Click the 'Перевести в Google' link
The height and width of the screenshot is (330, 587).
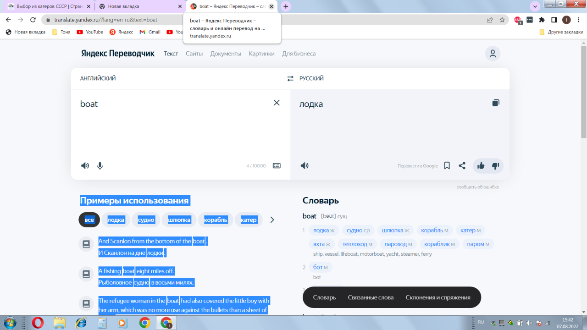[417, 166]
